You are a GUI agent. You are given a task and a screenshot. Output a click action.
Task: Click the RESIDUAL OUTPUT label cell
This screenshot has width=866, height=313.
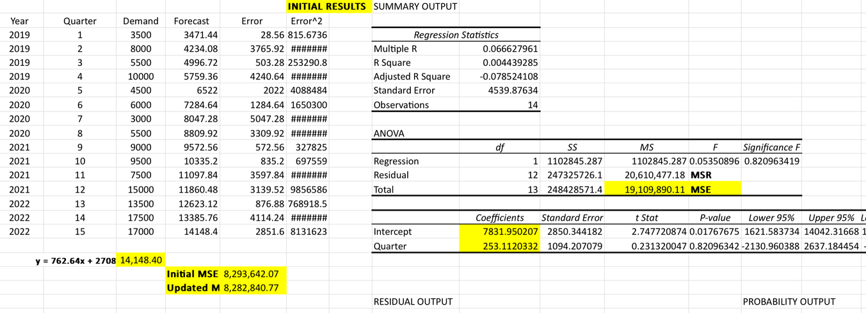click(x=412, y=301)
